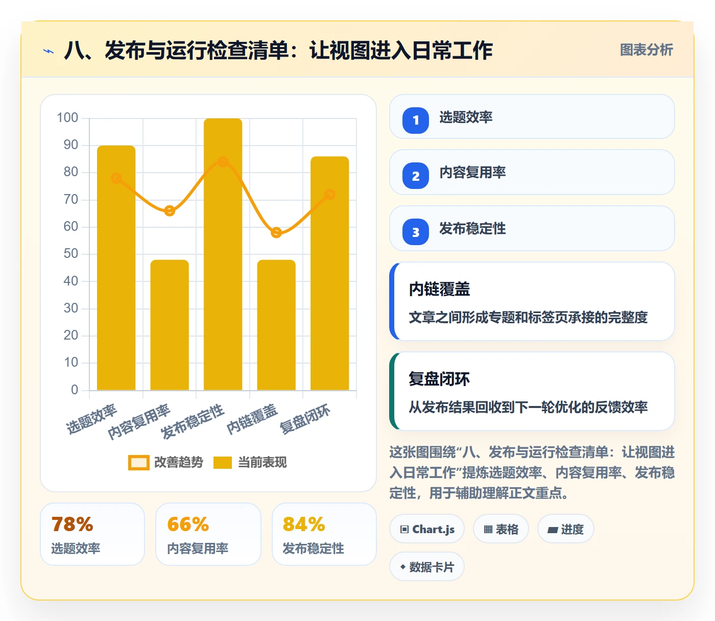Click the 当前表现 legend text
The width and height of the screenshot is (715, 621).
coord(263,462)
